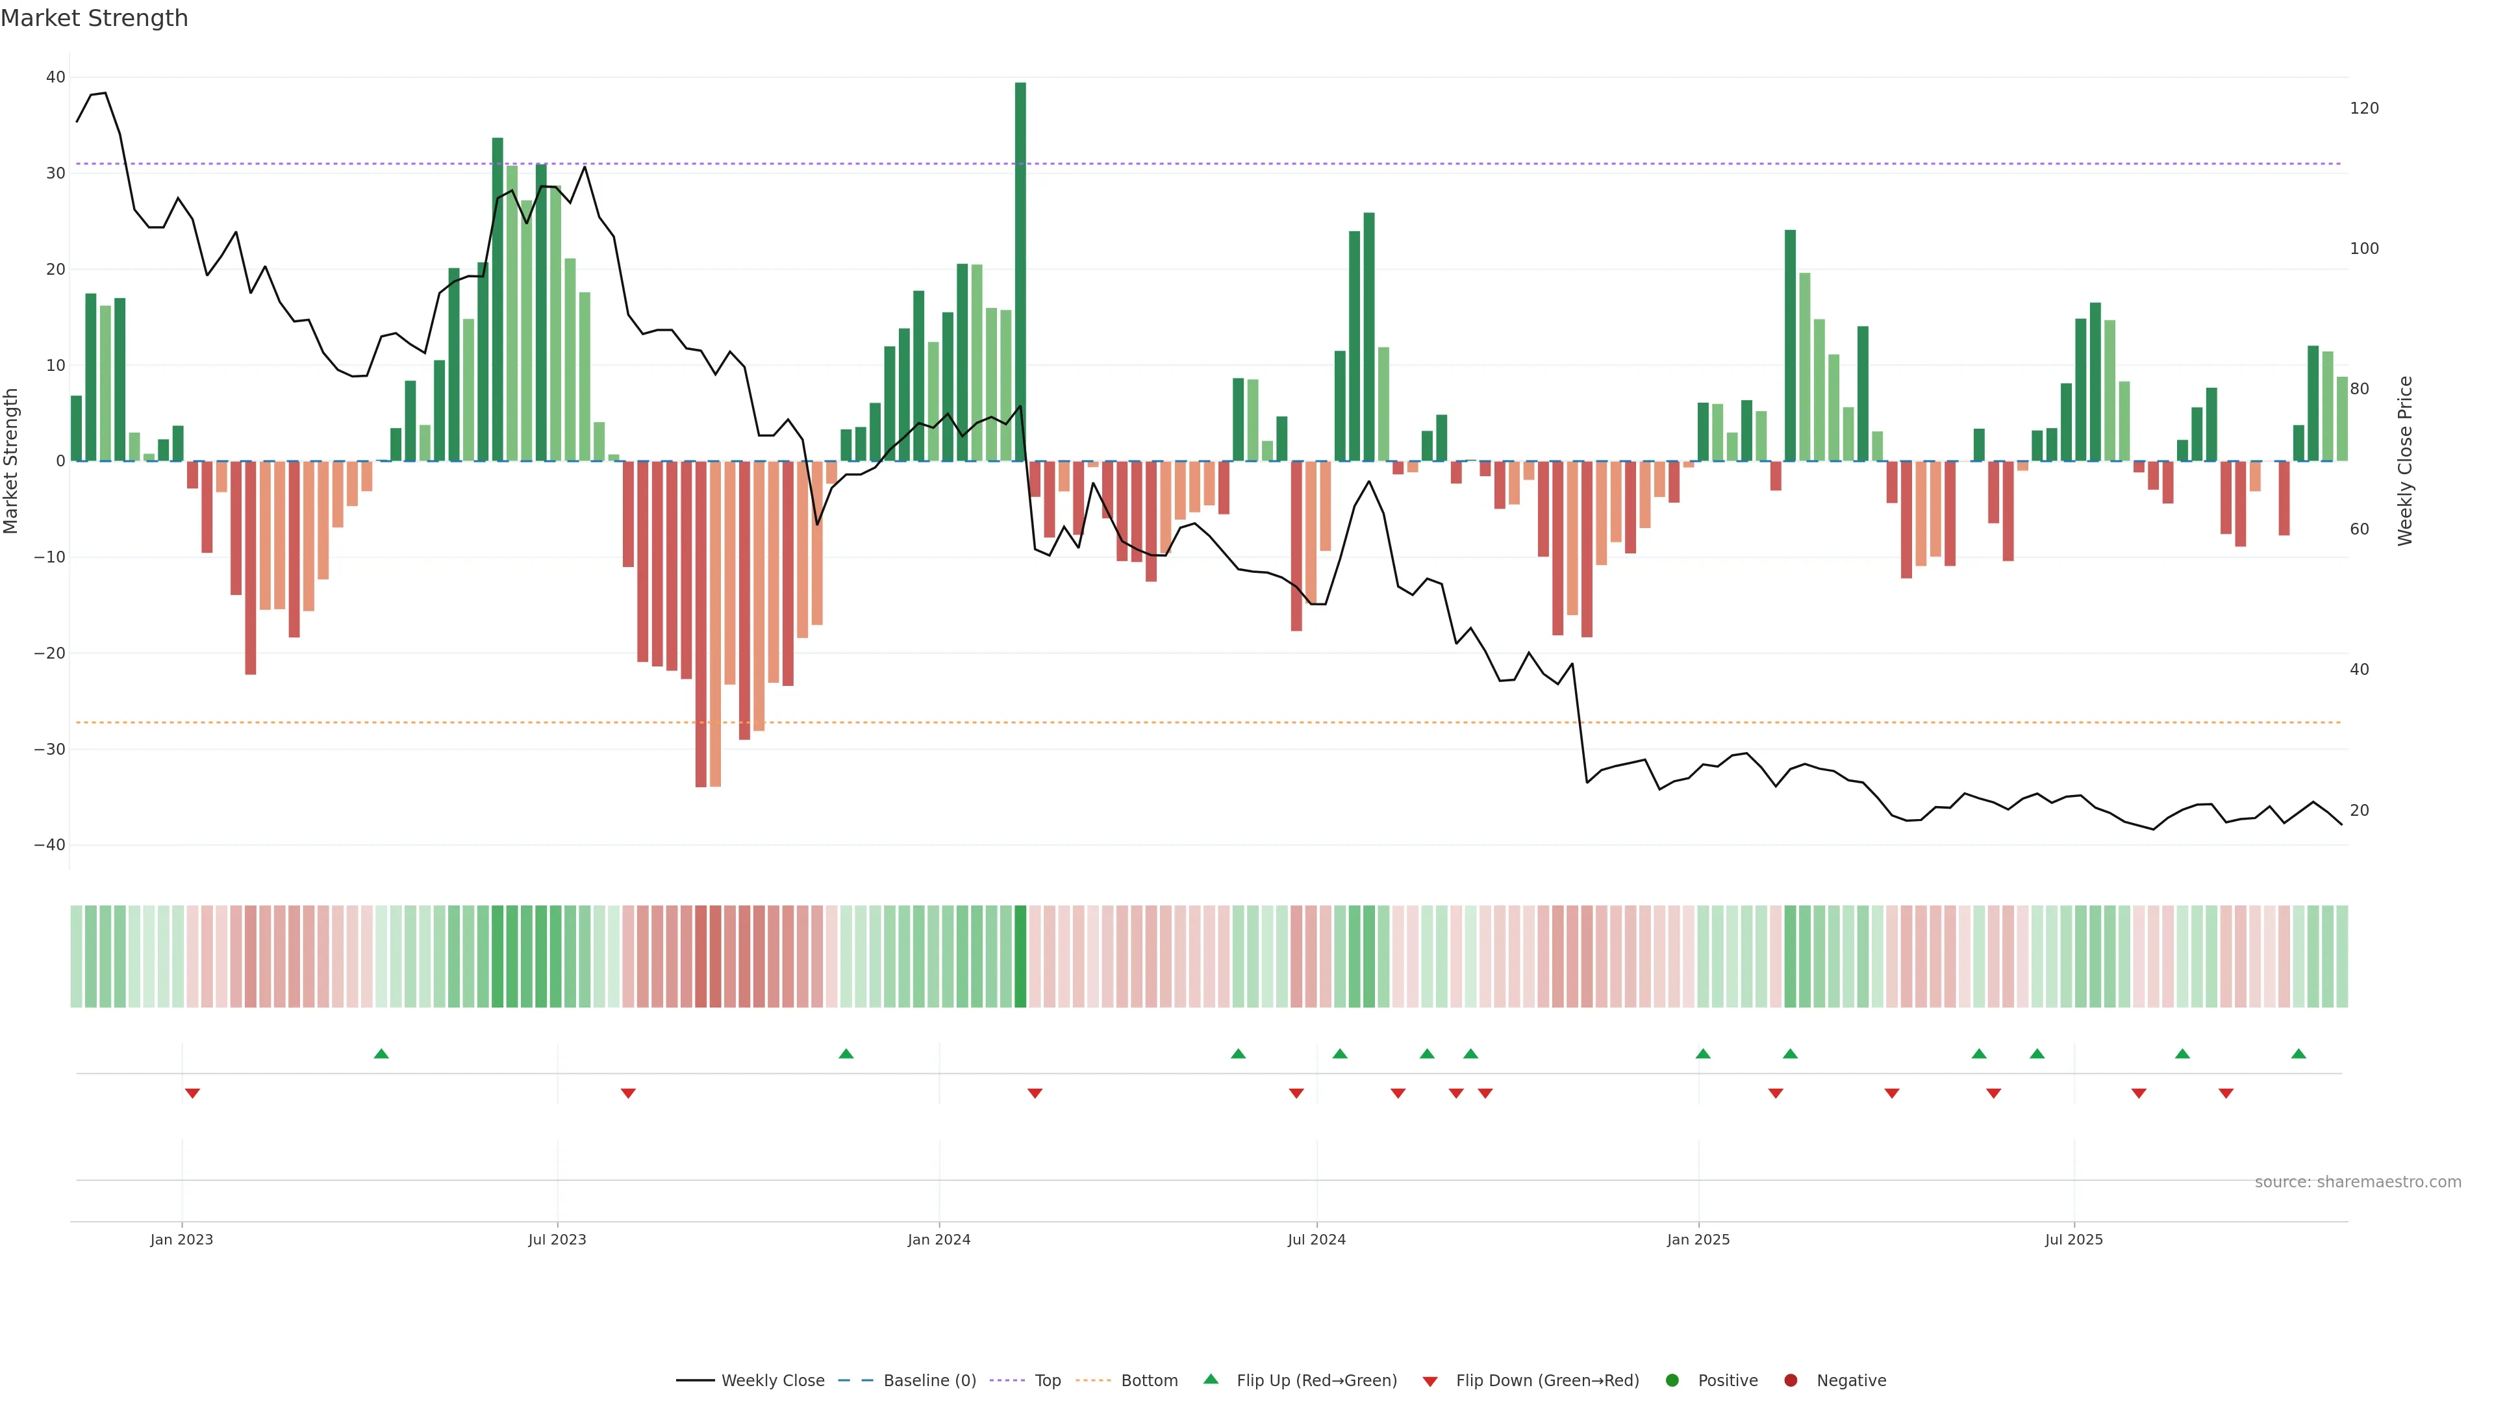The width and height of the screenshot is (2494, 1403).
Task: Click the Negative red circle legend icon
Action: 1790,1381
